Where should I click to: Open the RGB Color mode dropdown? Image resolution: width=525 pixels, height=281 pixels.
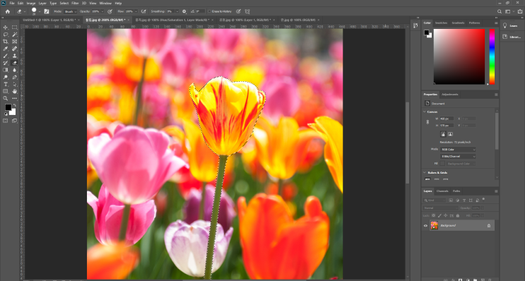point(458,150)
